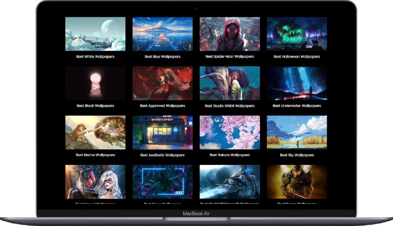The height and width of the screenshot is (226, 393).
Task: Open the Best White Wallpapers thumbnail
Action: 95,34
